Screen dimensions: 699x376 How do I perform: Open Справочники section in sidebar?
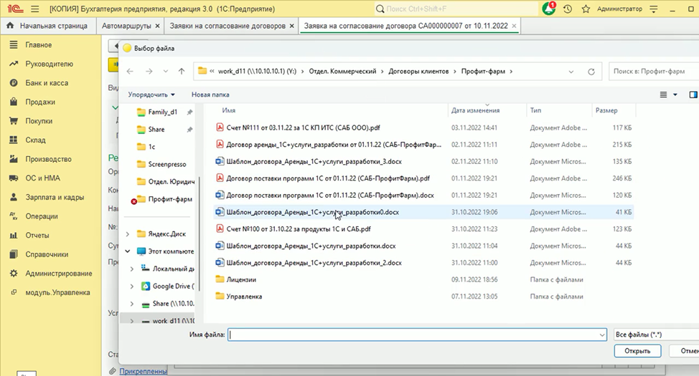[x=47, y=254]
